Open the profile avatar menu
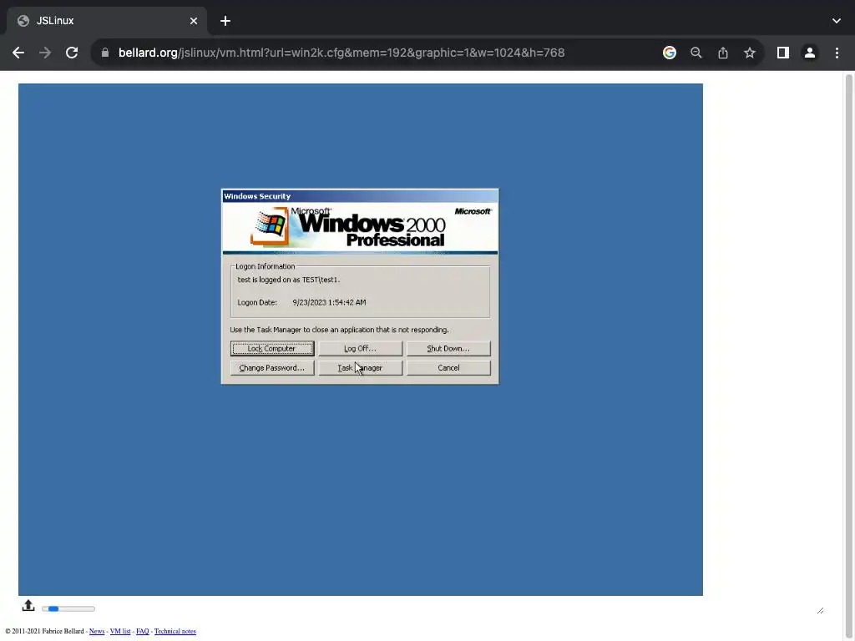 pos(810,53)
